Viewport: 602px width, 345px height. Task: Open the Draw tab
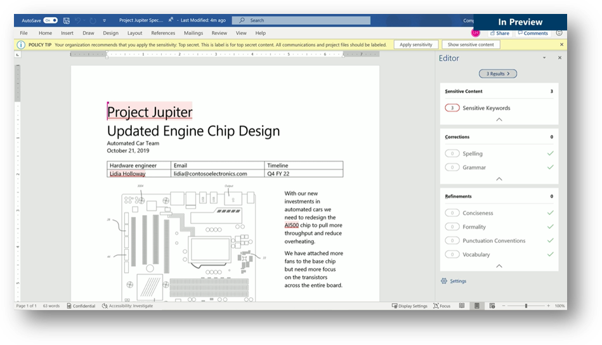88,33
